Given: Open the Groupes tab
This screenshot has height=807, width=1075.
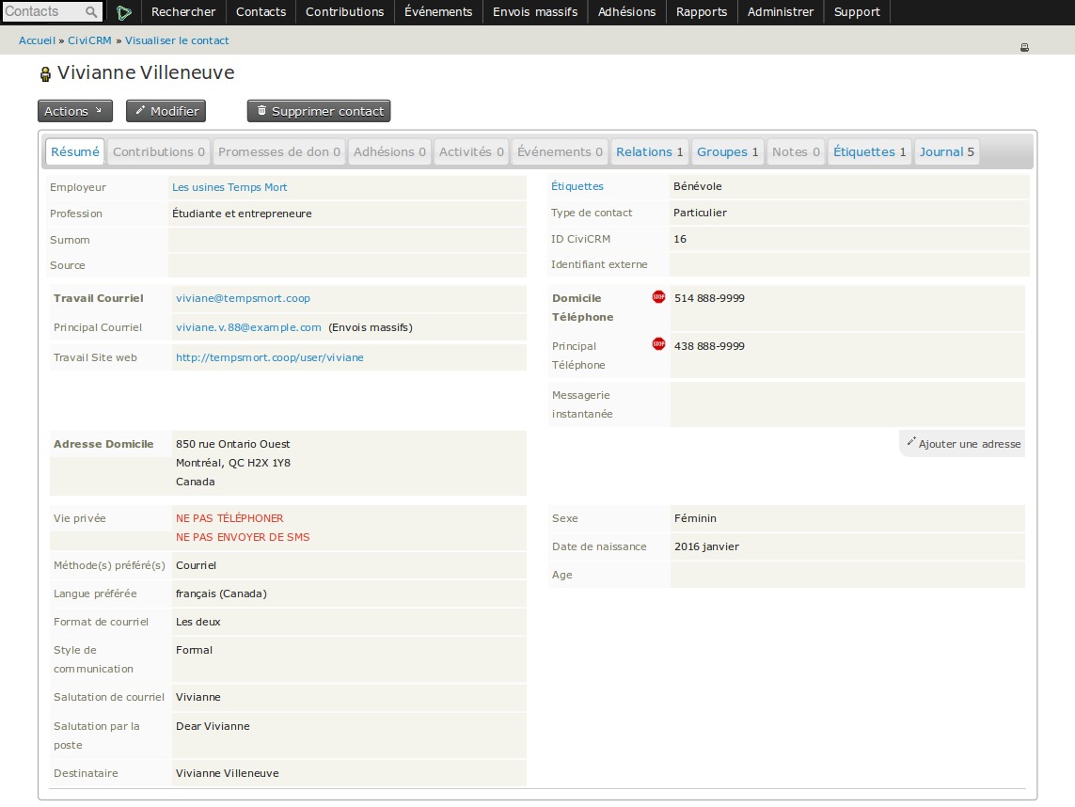Looking at the screenshot, I should click(x=727, y=152).
